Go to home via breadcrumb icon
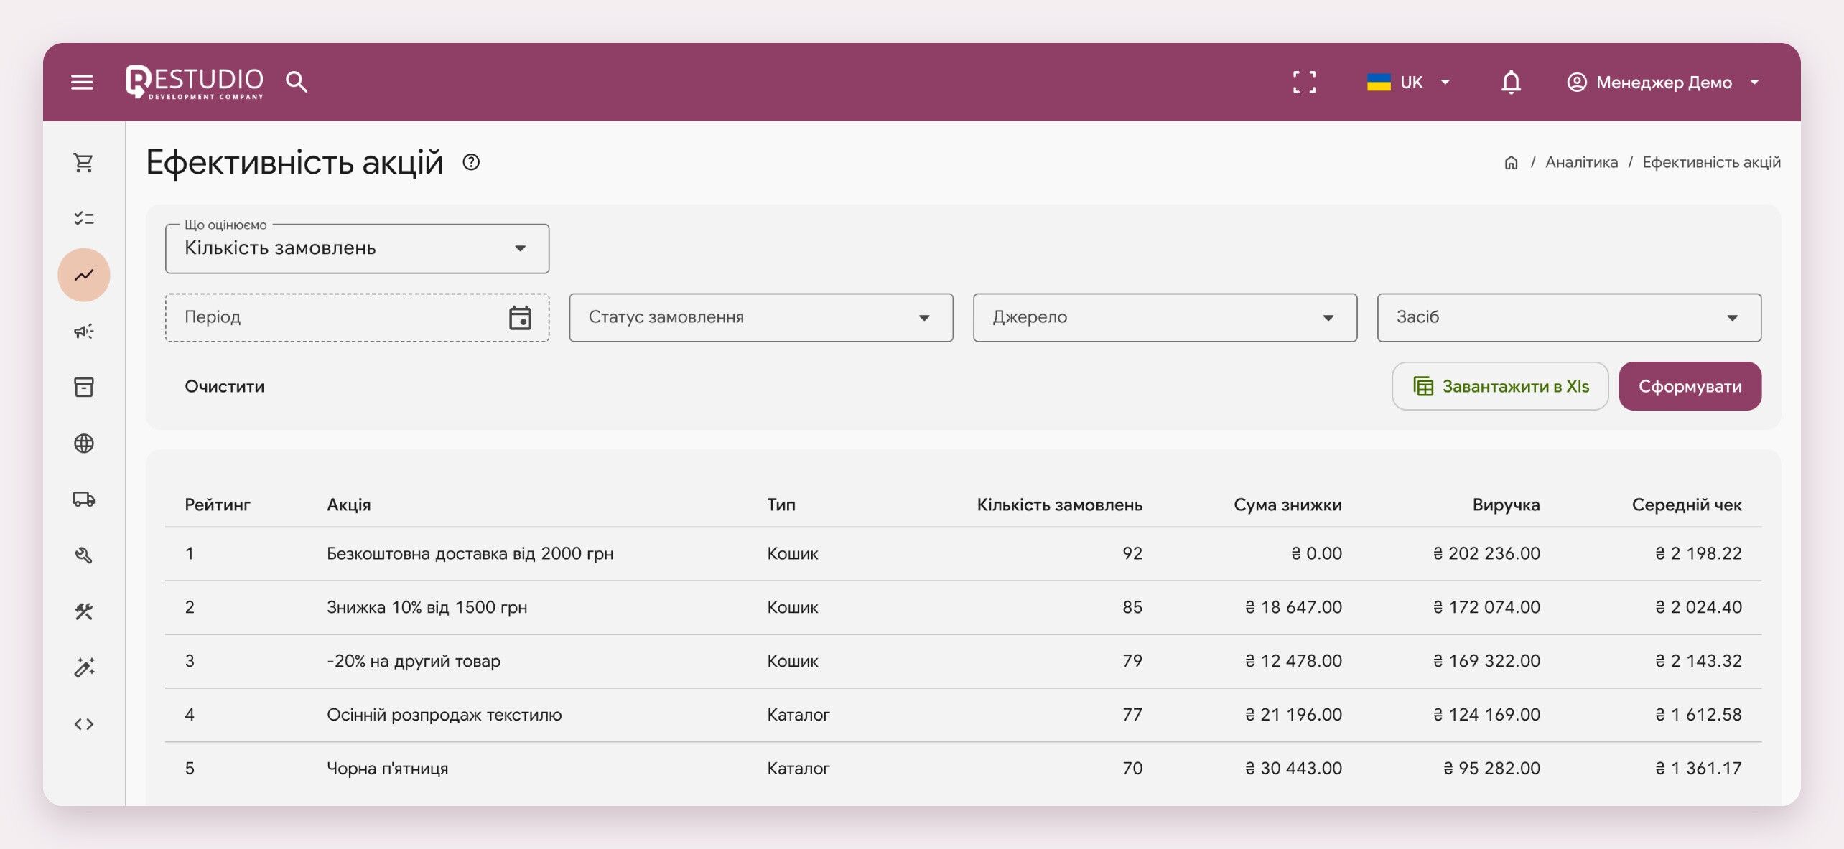Screen dimensions: 1844x849 tap(1511, 163)
